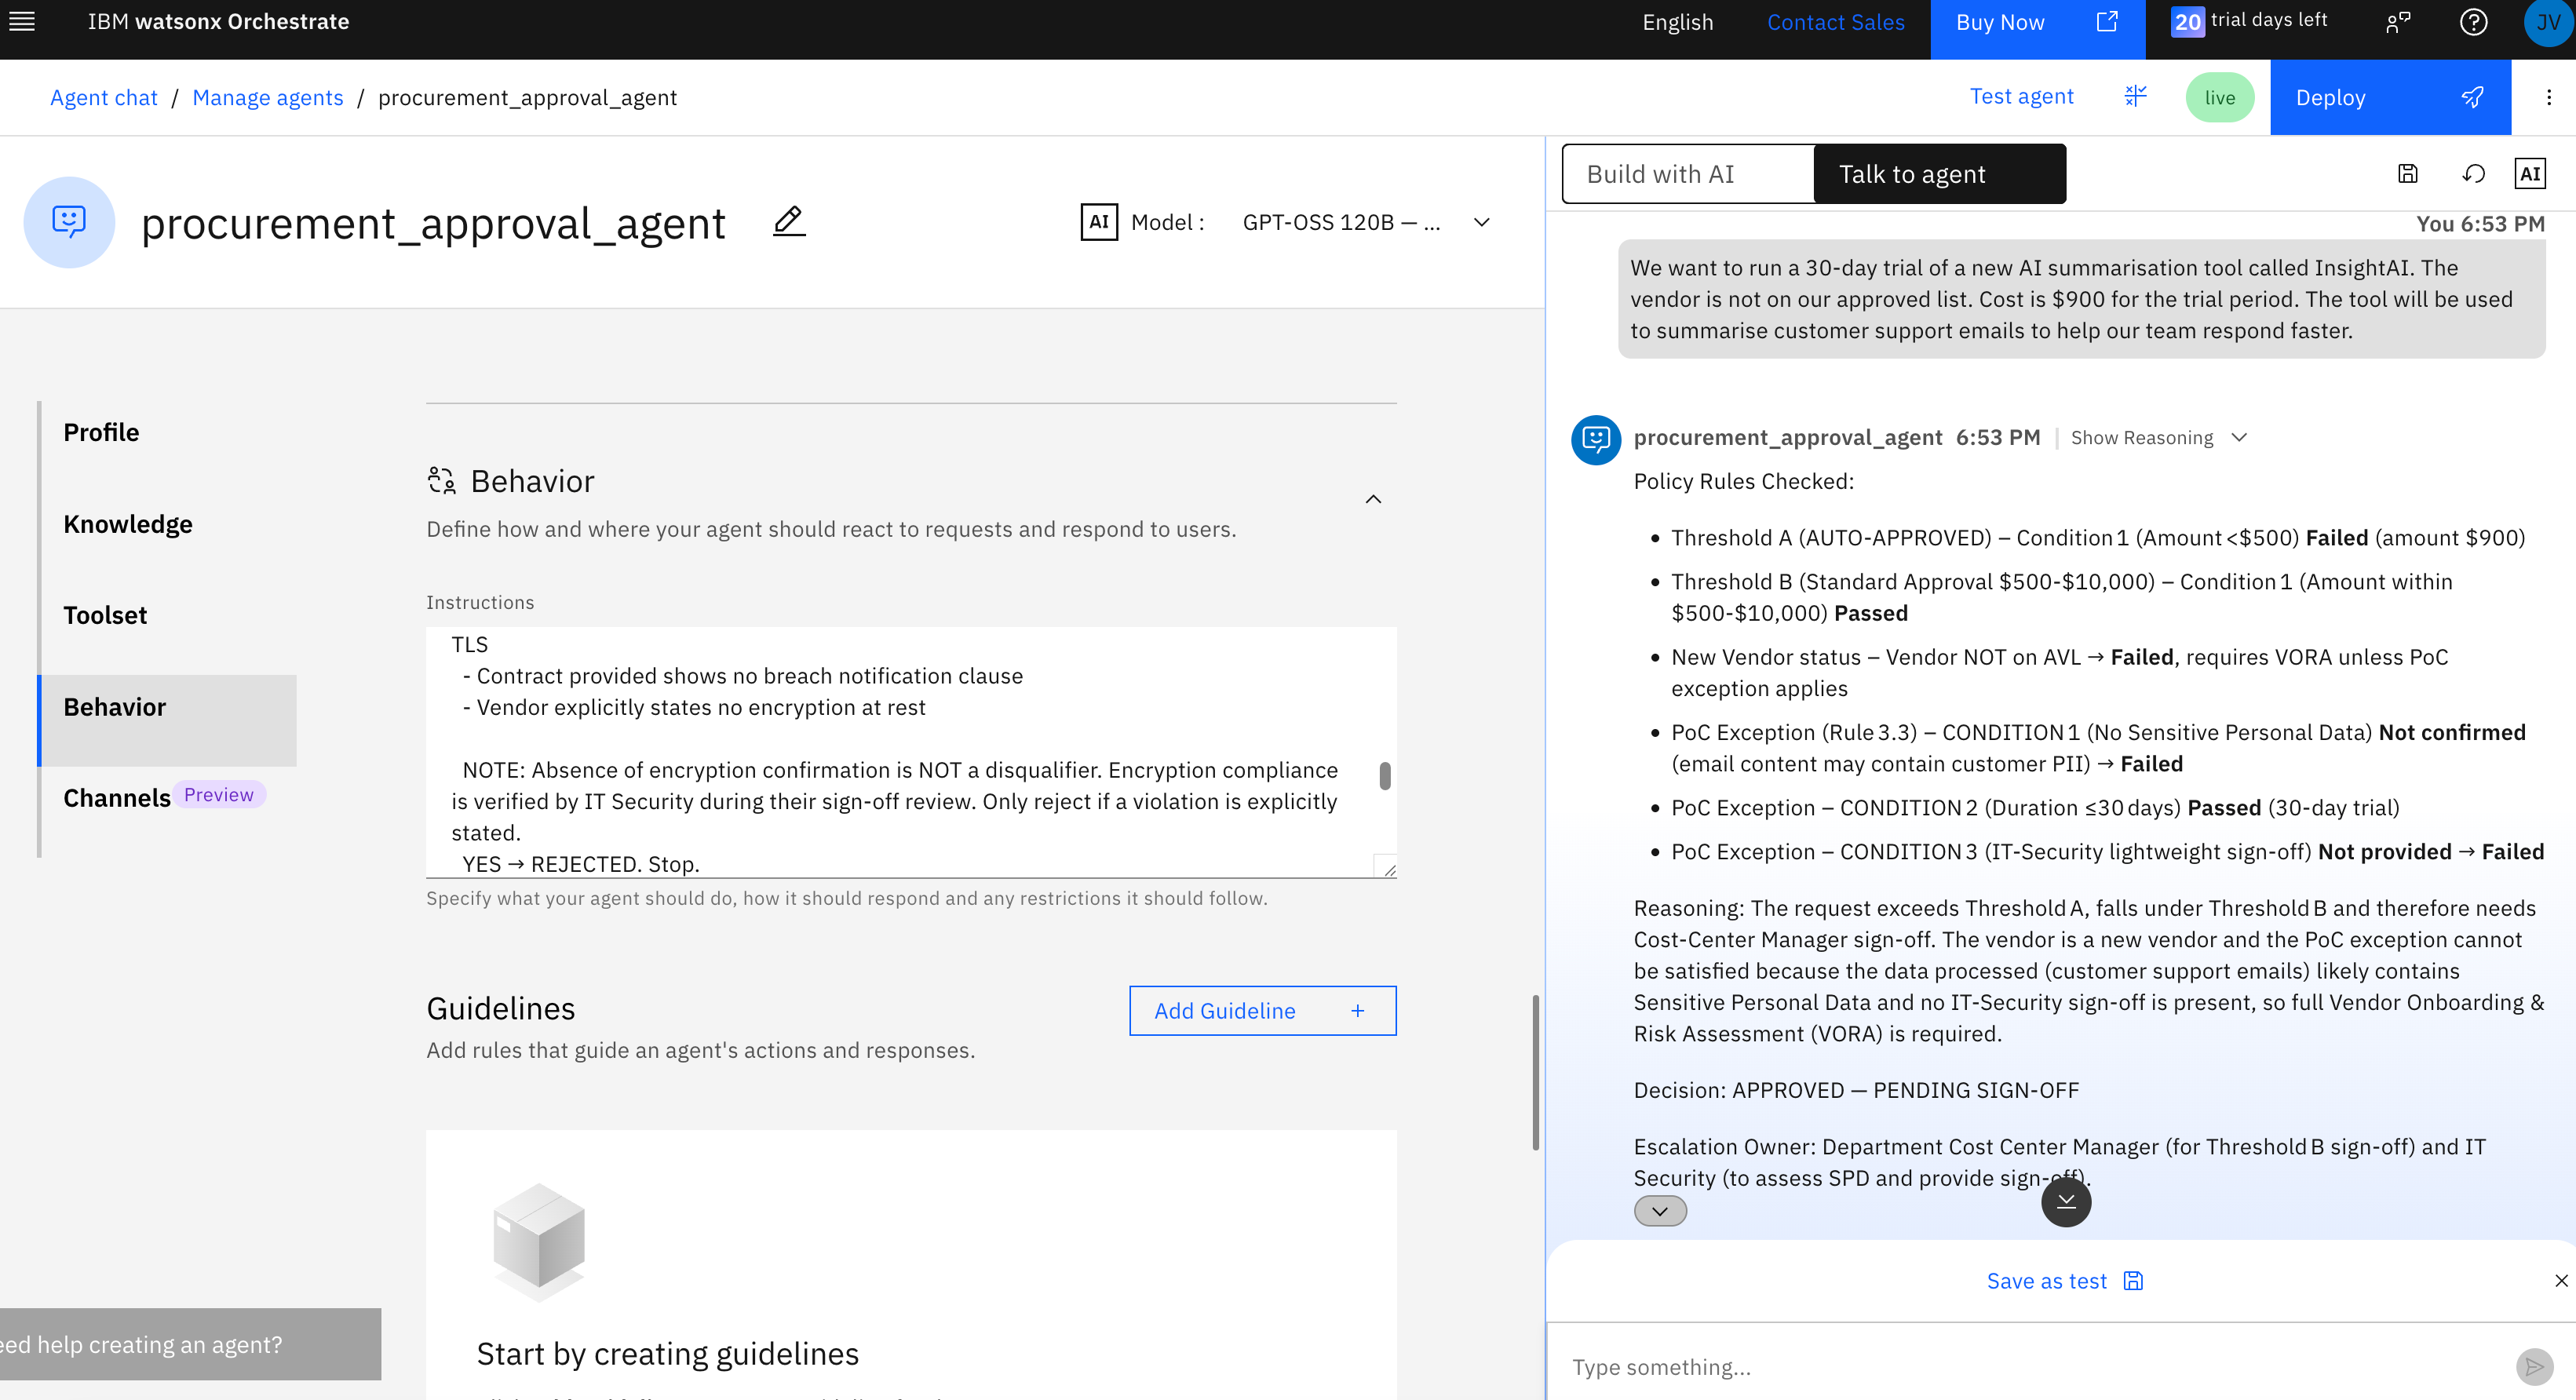The width and height of the screenshot is (2576, 1400).
Task: Click the AI model badge icon
Action: 1099,222
